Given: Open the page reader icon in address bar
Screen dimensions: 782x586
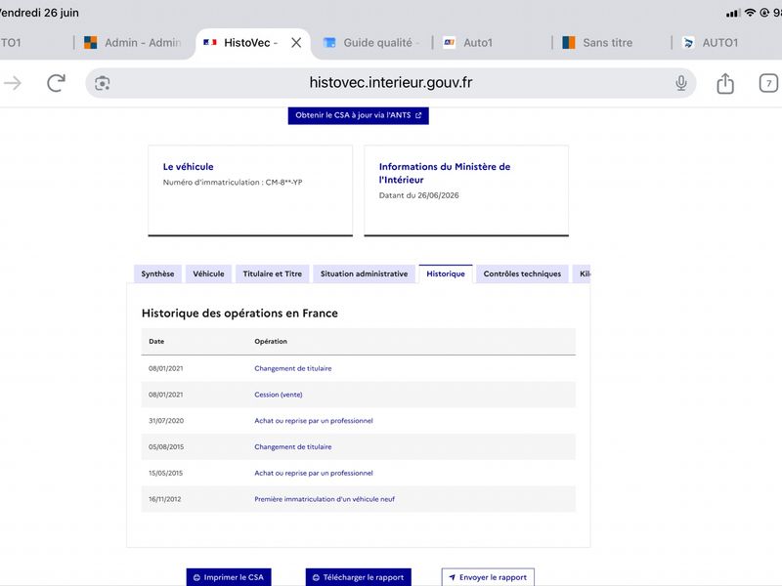Looking at the screenshot, I should tap(103, 83).
